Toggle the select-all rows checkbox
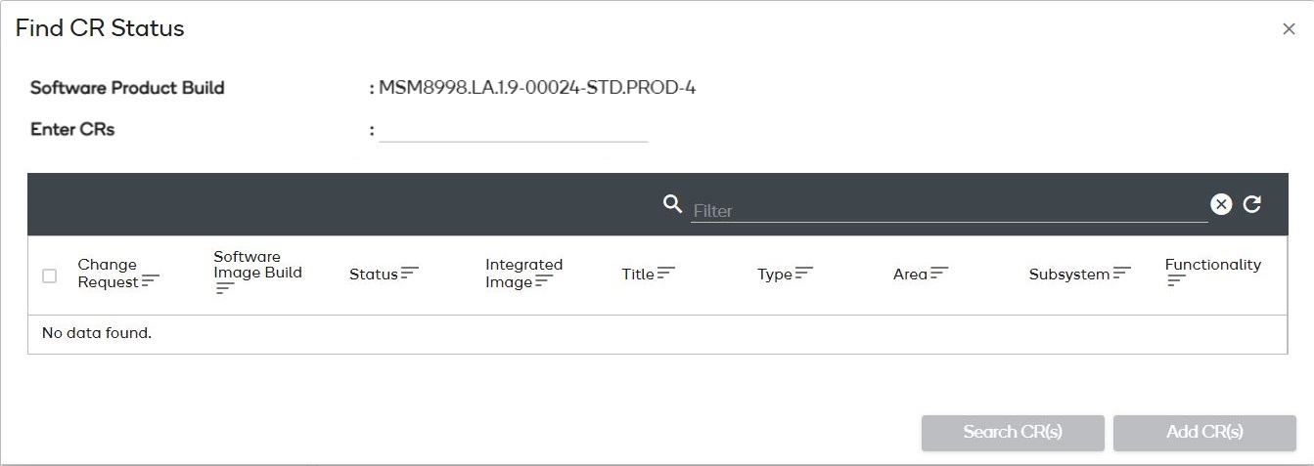This screenshot has width=1314, height=466. [x=50, y=275]
